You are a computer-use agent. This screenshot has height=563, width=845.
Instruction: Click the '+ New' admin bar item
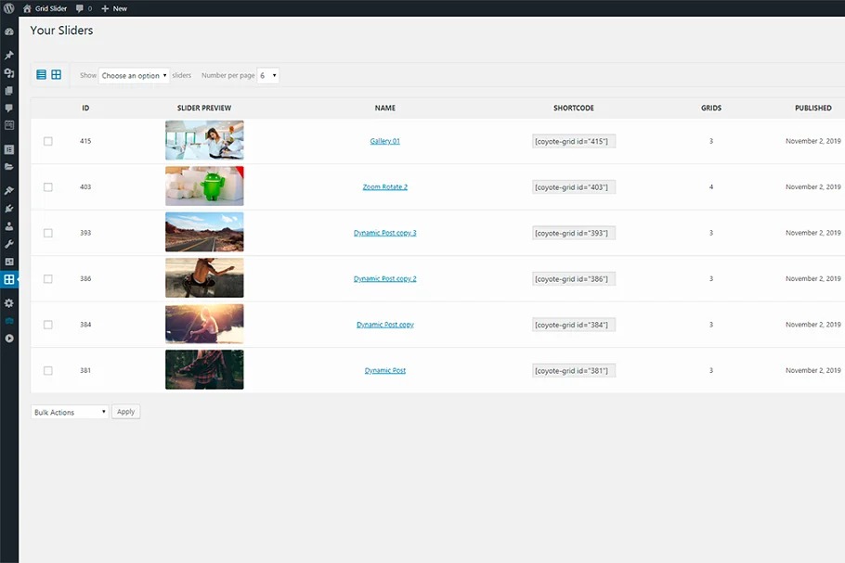coord(114,8)
